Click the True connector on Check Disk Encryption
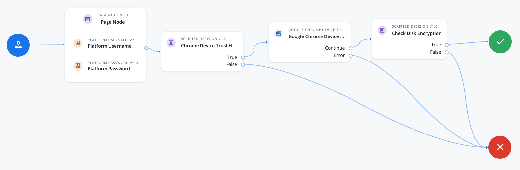 pyautogui.click(x=447, y=45)
